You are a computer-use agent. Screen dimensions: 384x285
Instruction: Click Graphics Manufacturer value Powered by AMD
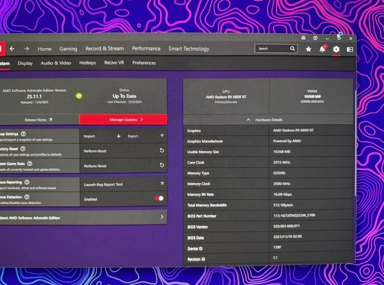point(287,141)
